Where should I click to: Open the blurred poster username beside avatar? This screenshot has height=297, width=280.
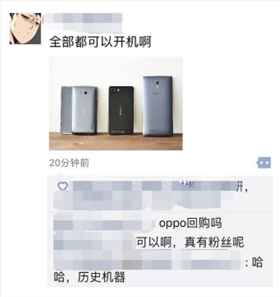click(82, 22)
